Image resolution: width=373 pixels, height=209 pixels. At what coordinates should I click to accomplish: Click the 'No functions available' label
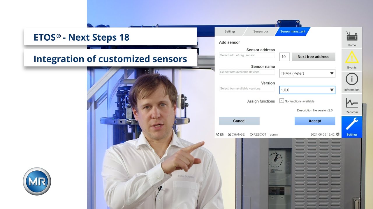(300, 101)
